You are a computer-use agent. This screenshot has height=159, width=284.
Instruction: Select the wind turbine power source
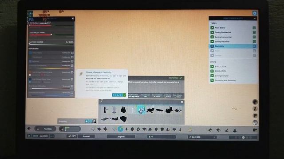pos(132,110)
